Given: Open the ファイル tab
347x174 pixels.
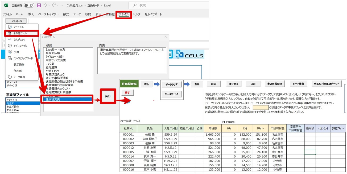Looking at the screenshot, I should point(7,14).
